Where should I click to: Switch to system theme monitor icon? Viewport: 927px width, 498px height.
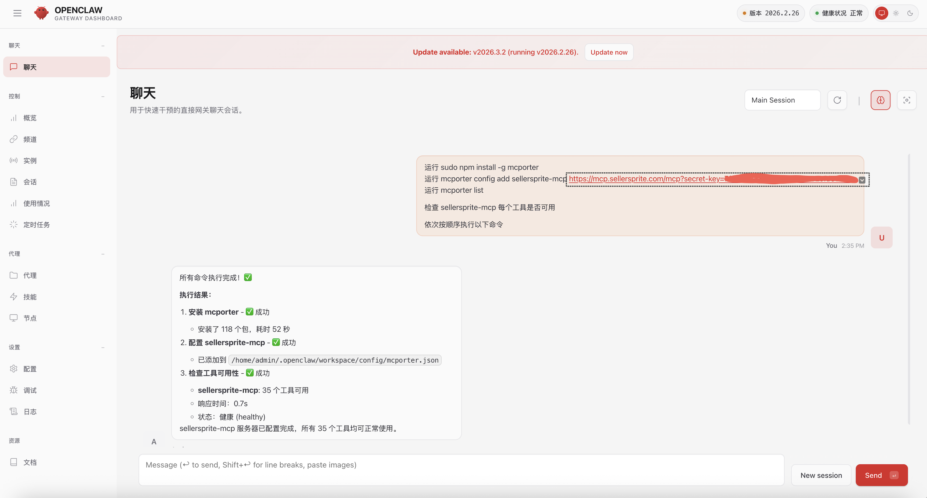coord(882,13)
